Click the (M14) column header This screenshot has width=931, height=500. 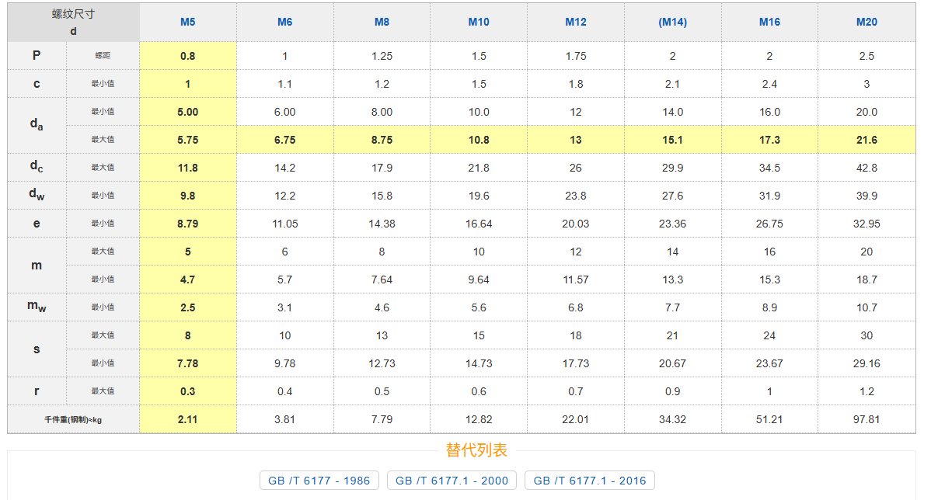click(672, 22)
